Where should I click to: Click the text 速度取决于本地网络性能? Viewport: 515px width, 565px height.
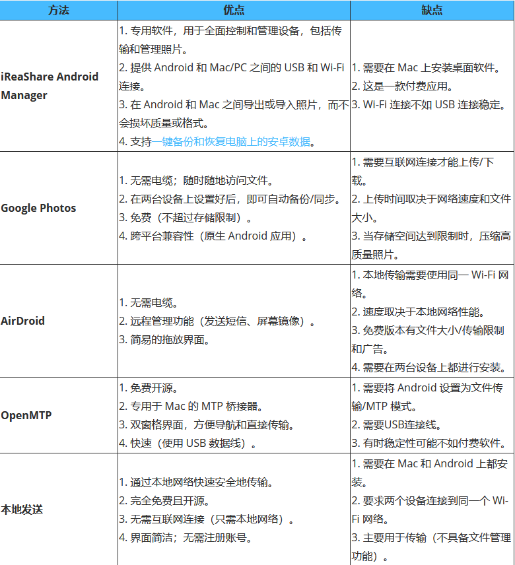click(x=421, y=312)
